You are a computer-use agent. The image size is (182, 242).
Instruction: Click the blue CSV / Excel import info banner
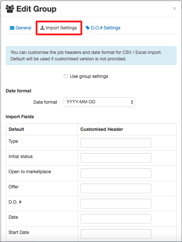[x=91, y=56]
